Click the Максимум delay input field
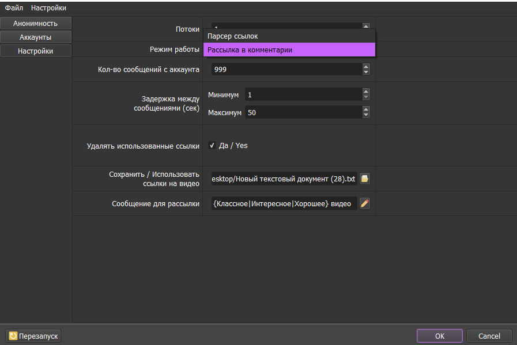Viewport: 517px width, 345px height. coord(303,112)
